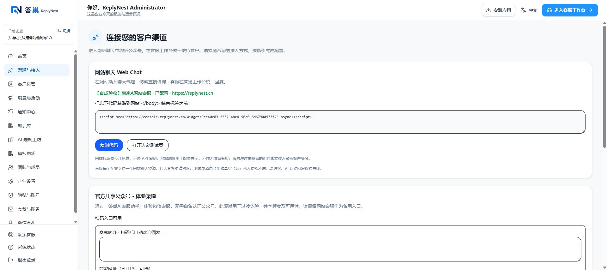The width and height of the screenshot is (607, 270).
Task: Open 客户运营 in the sidebar
Action: pyautogui.click(x=37, y=84)
